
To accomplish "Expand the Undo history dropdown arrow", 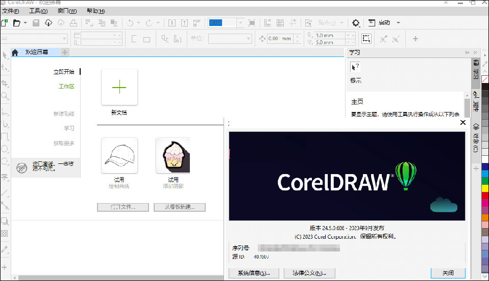I will 138,23.
